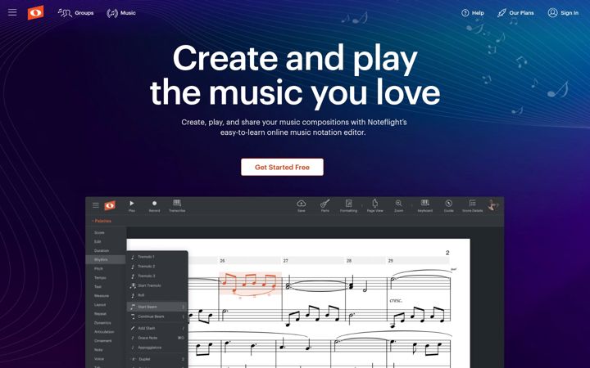Select the Voice palette
The height and width of the screenshot is (368, 590).
click(x=99, y=359)
